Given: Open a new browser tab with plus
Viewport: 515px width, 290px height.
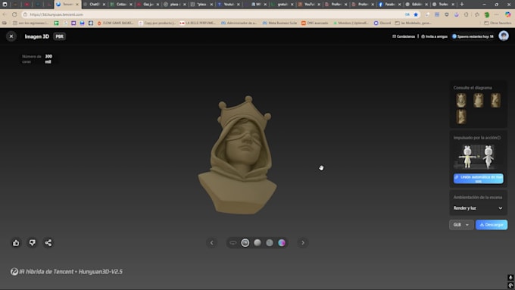Looking at the screenshot, I should click(x=462, y=5).
